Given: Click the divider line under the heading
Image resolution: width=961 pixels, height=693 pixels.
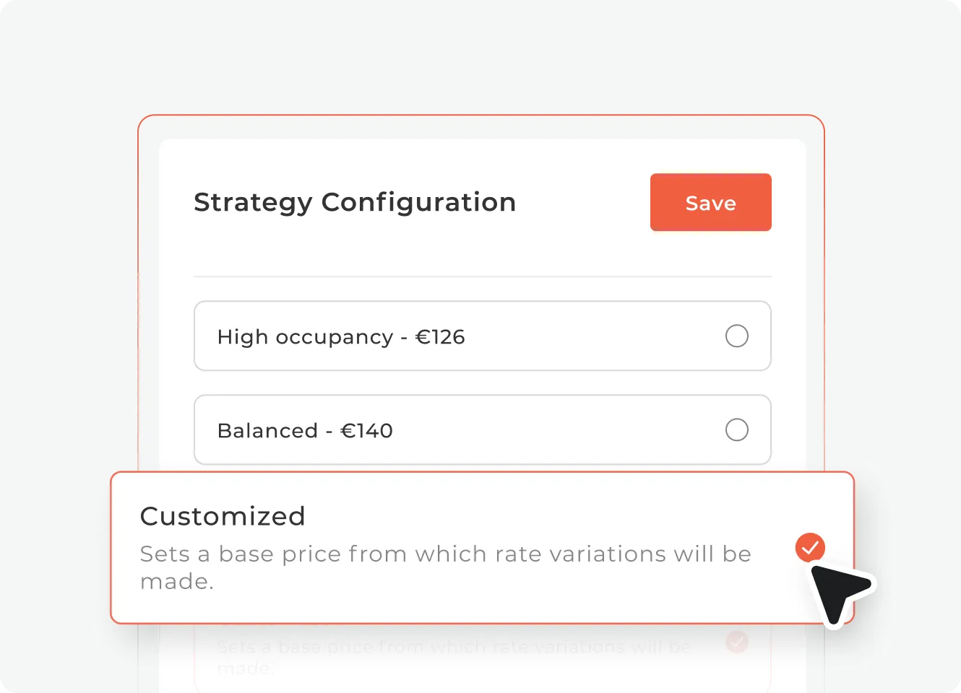Looking at the screenshot, I should click(482, 276).
